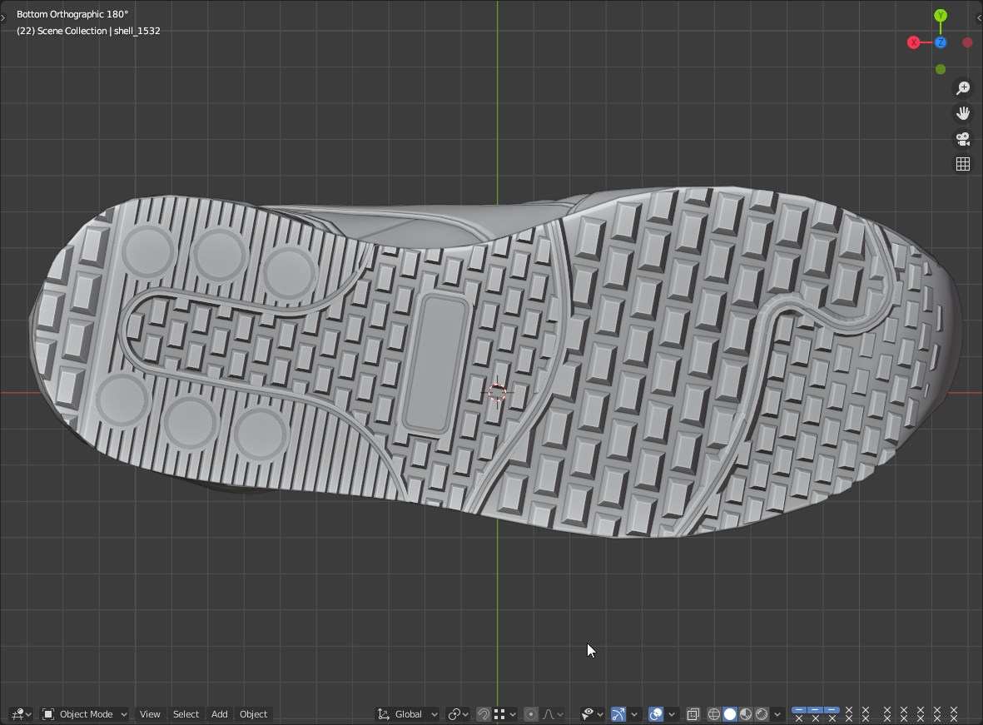Select material preview shading mode
This screenshot has height=725, width=983.
[x=746, y=714]
